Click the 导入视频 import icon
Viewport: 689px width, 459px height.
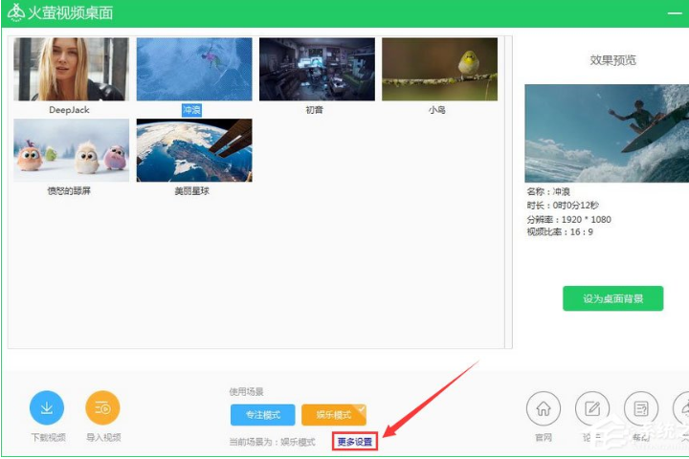click(x=102, y=408)
